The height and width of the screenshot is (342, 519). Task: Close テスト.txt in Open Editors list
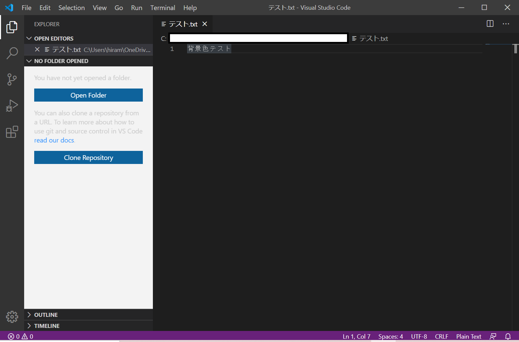pyautogui.click(x=37, y=50)
